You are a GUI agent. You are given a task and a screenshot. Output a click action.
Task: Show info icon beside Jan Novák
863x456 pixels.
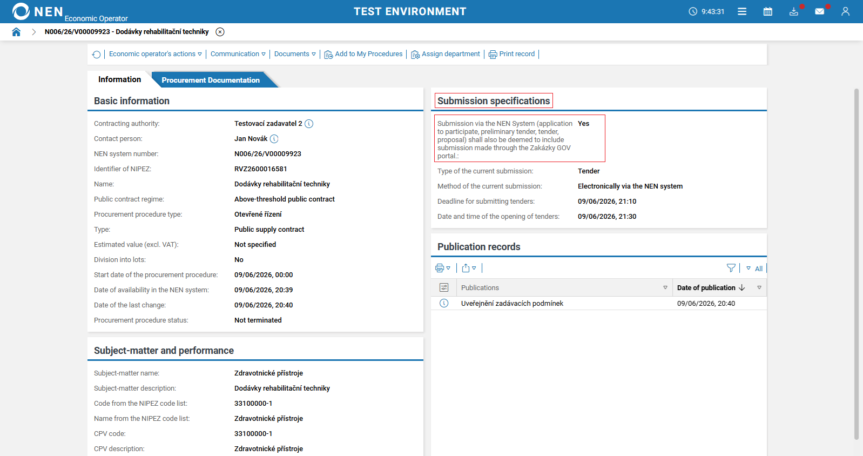pos(274,139)
